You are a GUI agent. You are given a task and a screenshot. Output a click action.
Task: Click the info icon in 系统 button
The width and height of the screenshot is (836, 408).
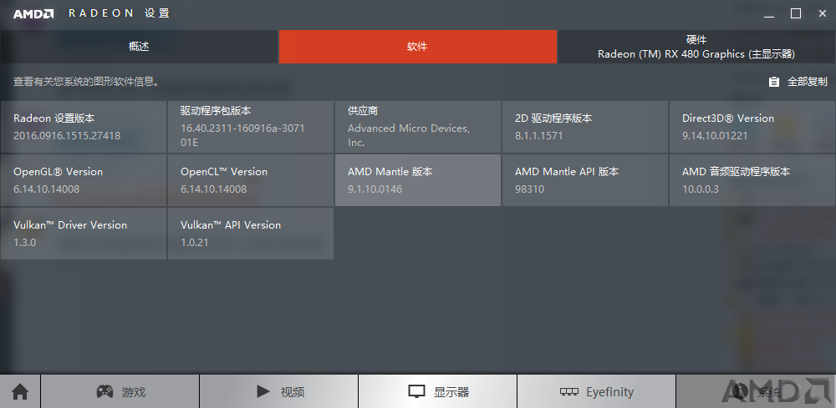point(740,392)
